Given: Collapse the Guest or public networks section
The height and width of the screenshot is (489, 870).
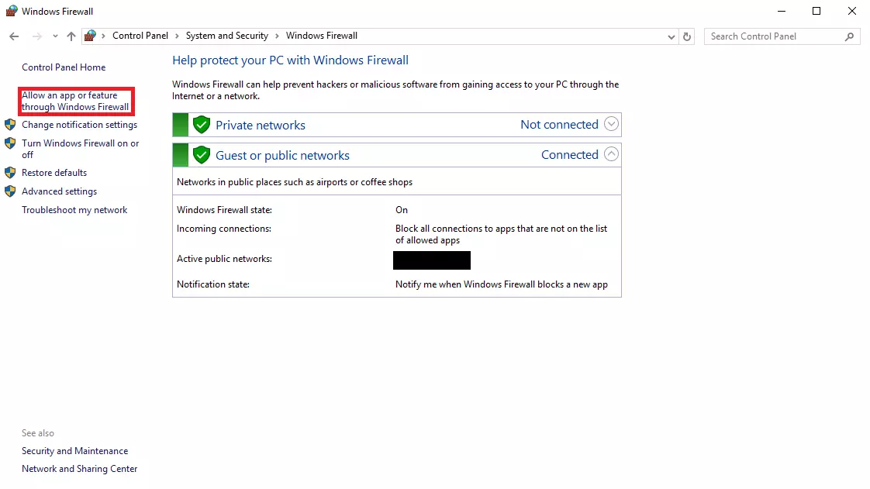Looking at the screenshot, I should [611, 154].
